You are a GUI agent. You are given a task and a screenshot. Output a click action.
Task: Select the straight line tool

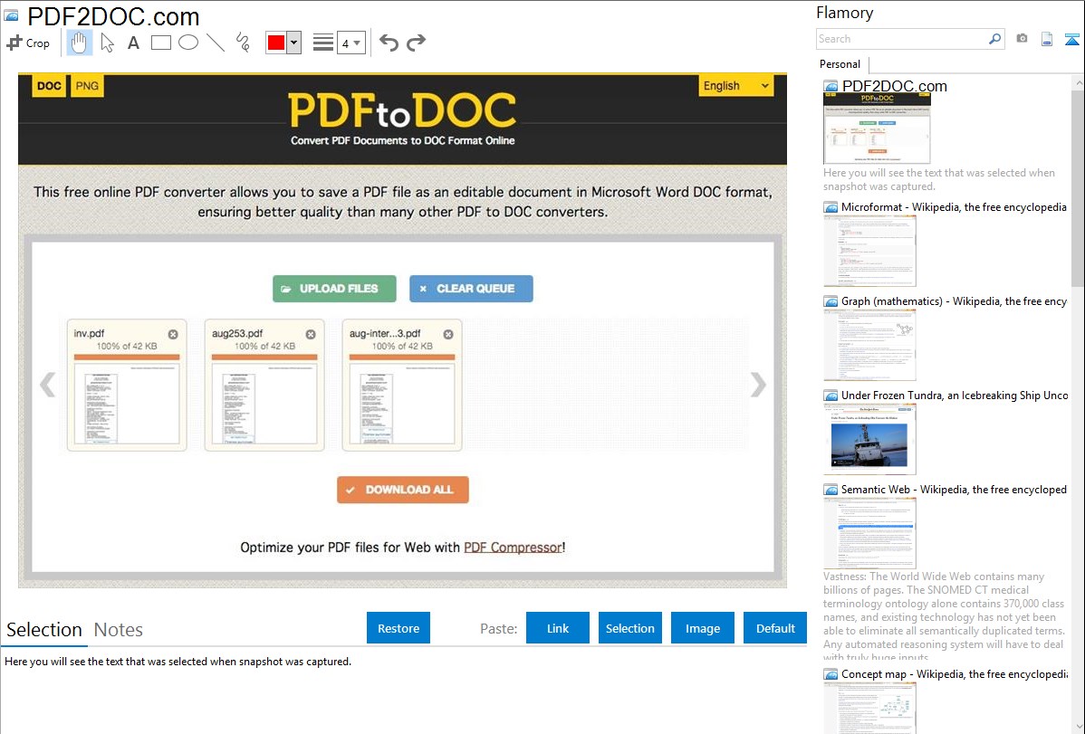coord(216,43)
